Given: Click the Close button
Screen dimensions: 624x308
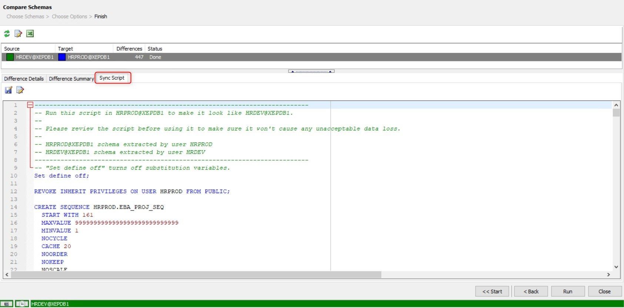Looking at the screenshot, I should (604, 291).
